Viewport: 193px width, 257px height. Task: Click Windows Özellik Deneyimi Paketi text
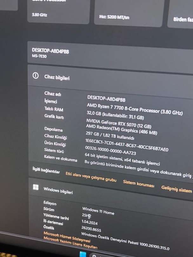coord(125,241)
